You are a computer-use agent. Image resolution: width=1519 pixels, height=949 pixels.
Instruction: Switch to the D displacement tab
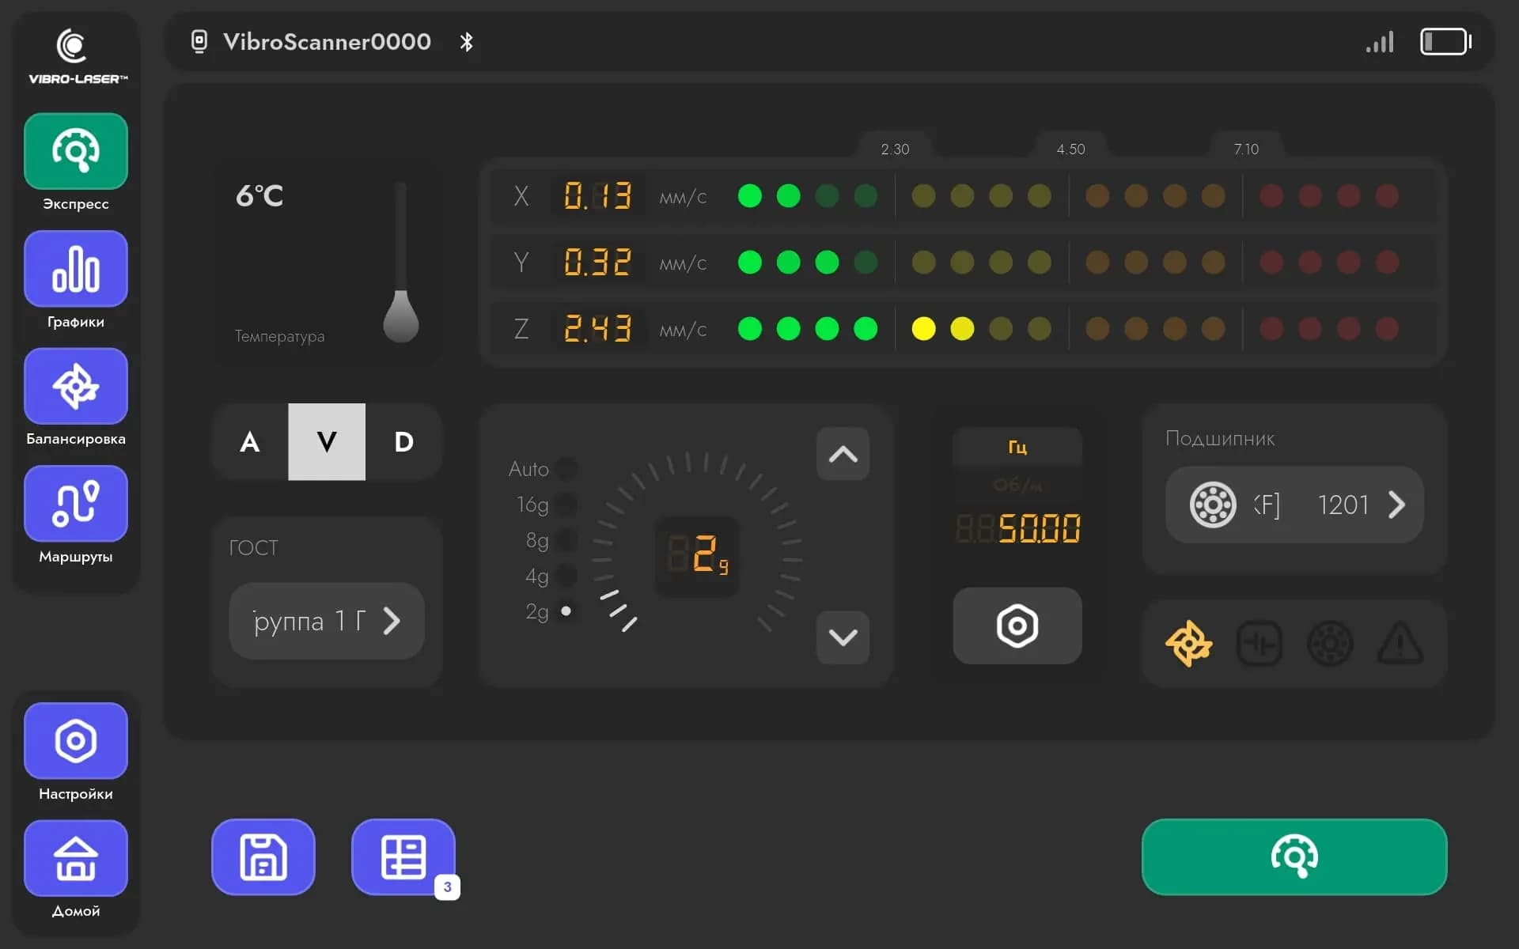coord(403,442)
